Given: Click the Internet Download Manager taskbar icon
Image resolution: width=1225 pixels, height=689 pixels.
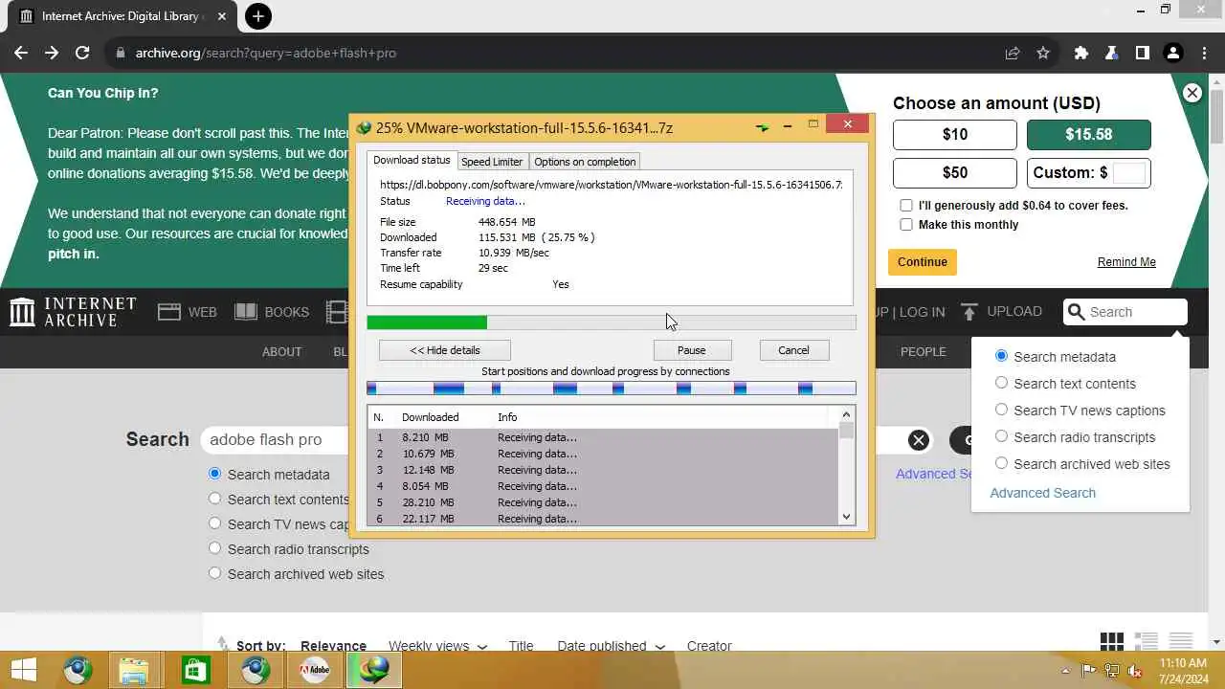Looking at the screenshot, I should (x=374, y=670).
